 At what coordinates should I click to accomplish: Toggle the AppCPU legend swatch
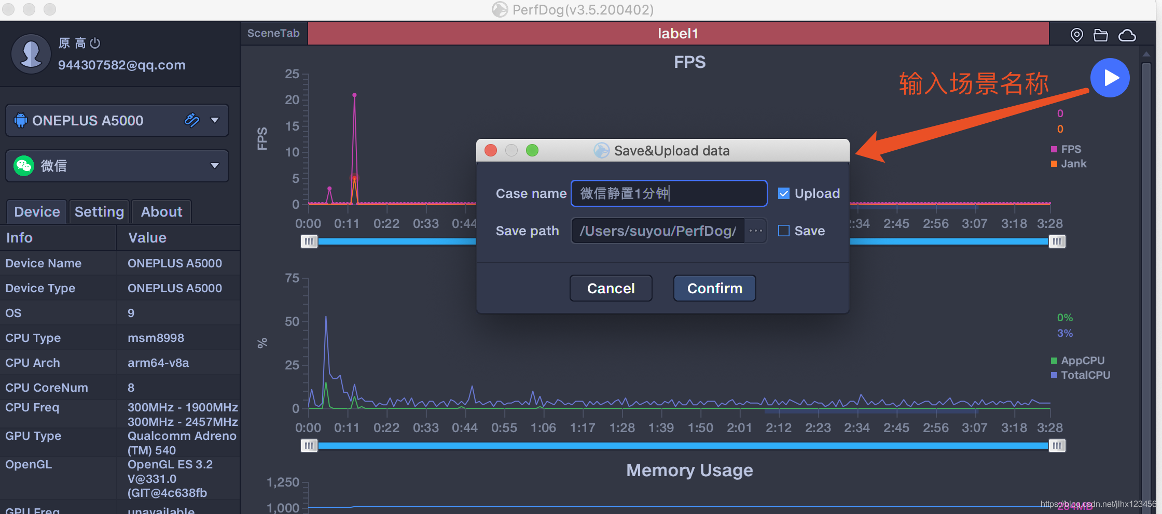click(x=1054, y=361)
